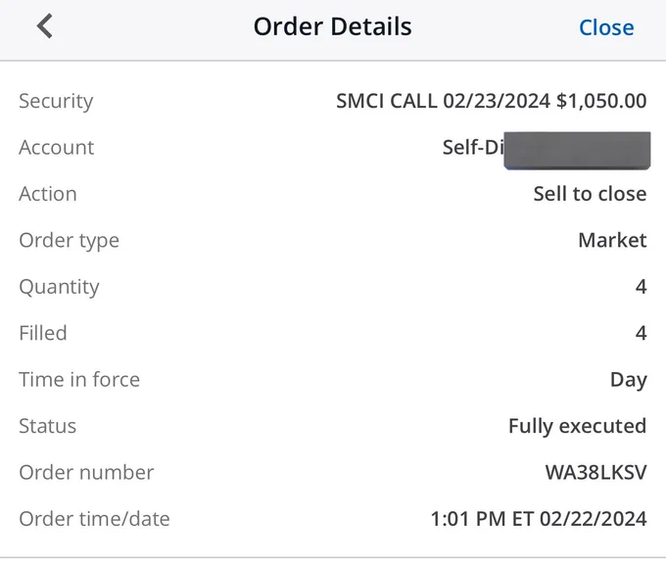The width and height of the screenshot is (666, 565).
Task: Tap the Sell to close action value
Action: click(590, 194)
